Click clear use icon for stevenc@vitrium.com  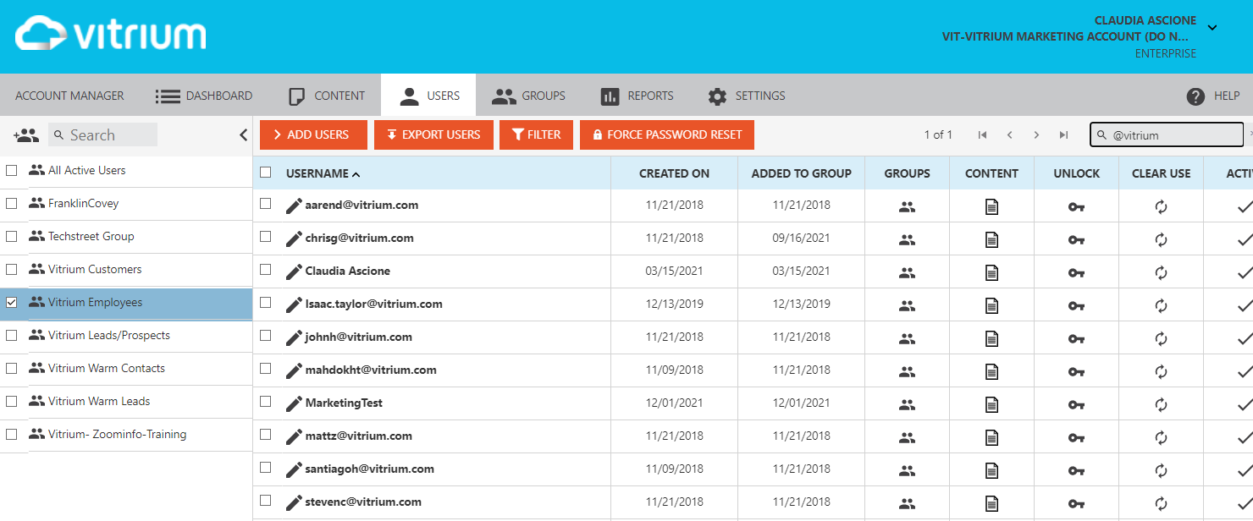(x=1161, y=503)
